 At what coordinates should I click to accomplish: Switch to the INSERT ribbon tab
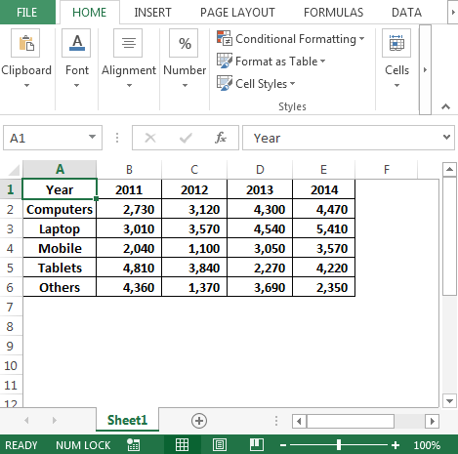click(x=152, y=13)
